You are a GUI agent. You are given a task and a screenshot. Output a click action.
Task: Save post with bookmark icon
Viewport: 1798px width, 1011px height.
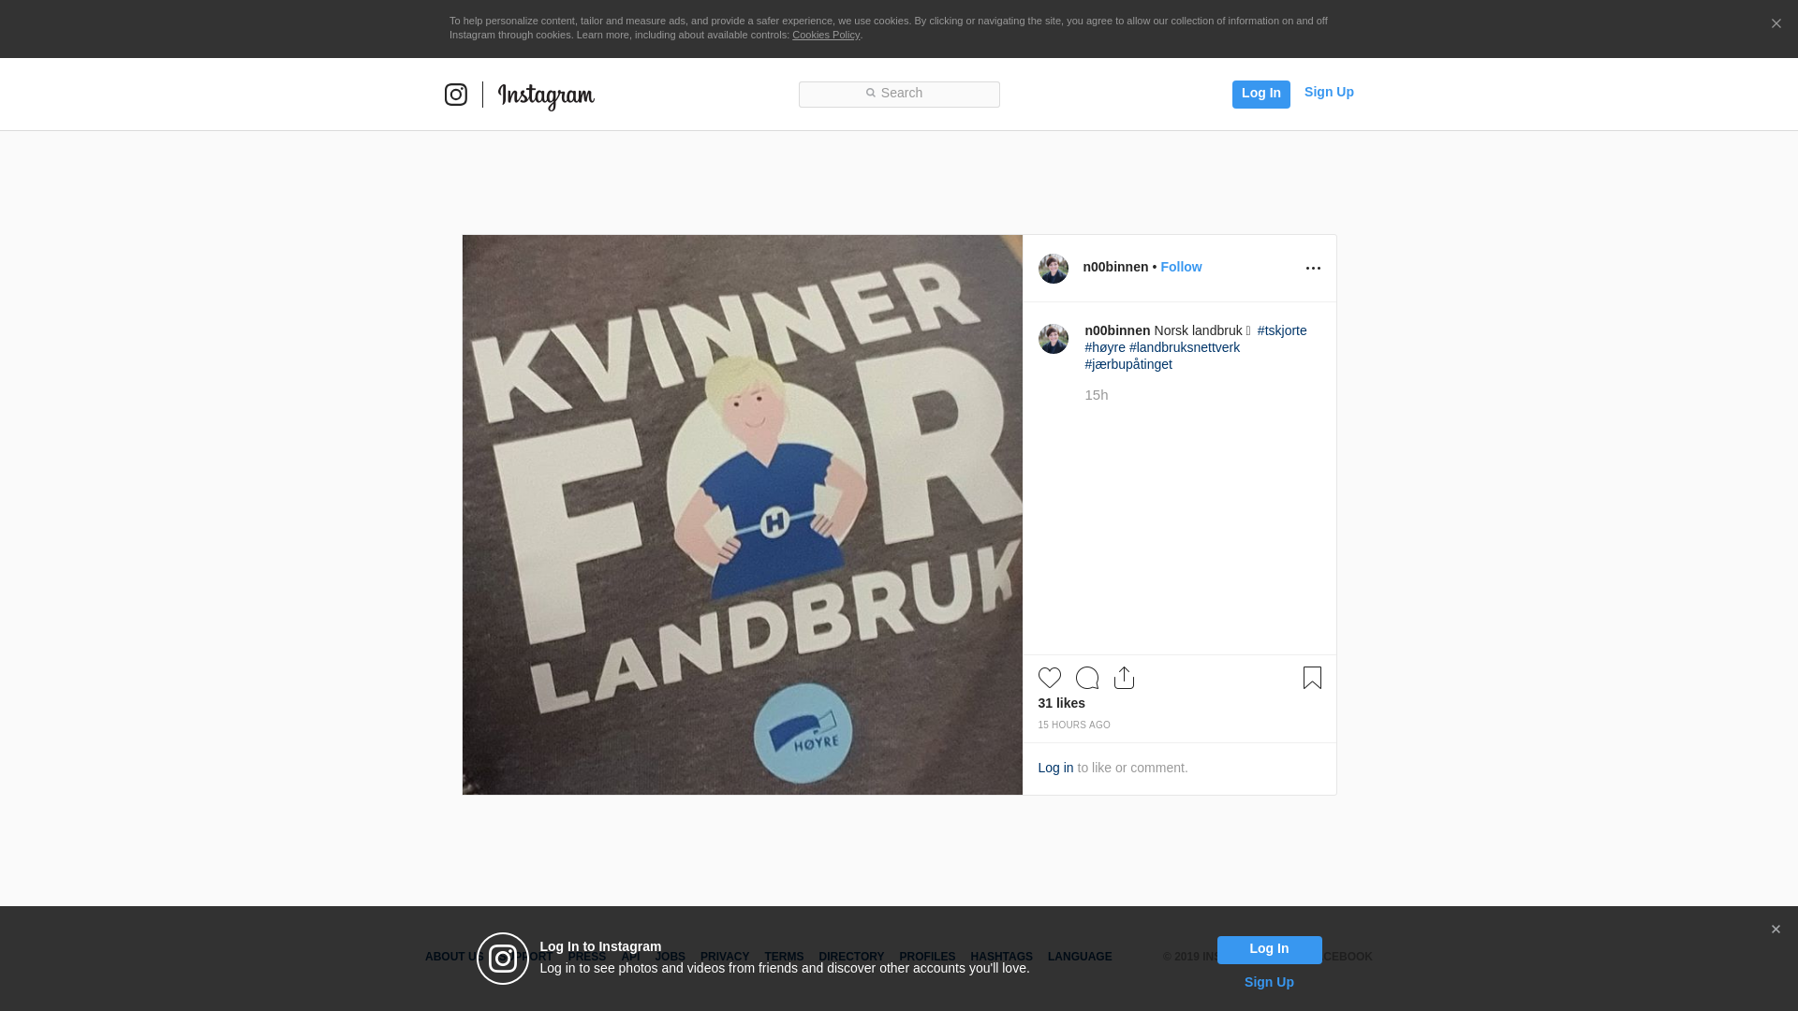pyautogui.click(x=1312, y=678)
